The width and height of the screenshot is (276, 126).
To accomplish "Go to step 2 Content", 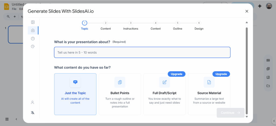I will pos(106,25).
